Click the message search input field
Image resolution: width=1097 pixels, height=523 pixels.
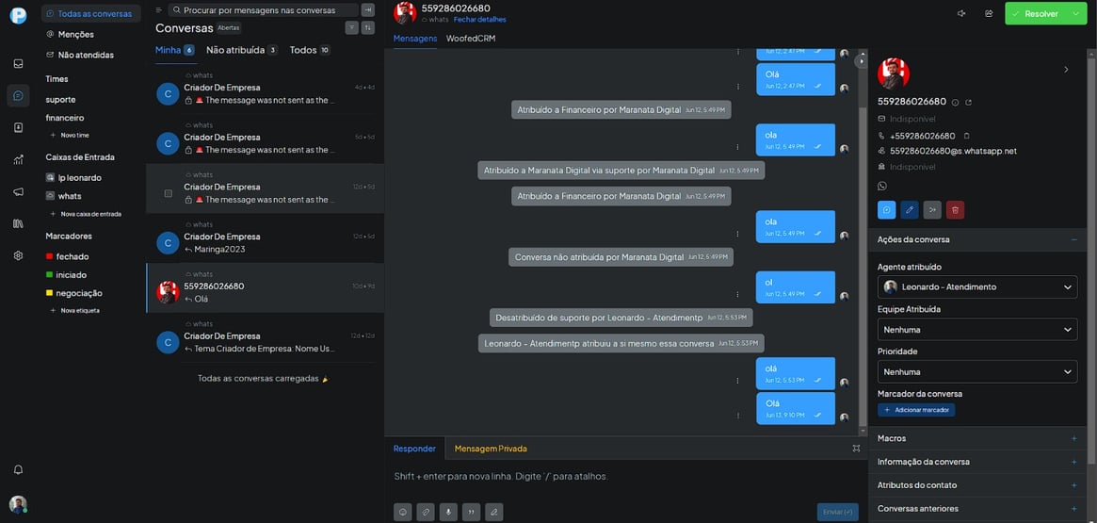coord(265,9)
